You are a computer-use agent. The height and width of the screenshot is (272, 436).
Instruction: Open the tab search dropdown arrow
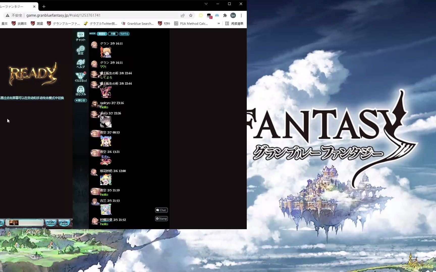tap(206, 4)
